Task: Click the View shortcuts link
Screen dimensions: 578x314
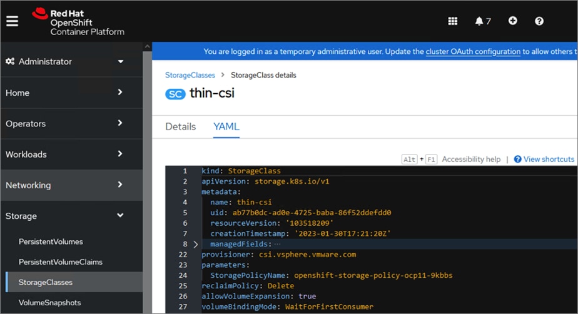Action: (549, 160)
